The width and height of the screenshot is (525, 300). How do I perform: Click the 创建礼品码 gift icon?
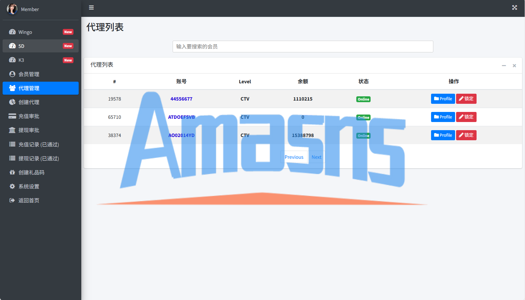coord(12,172)
